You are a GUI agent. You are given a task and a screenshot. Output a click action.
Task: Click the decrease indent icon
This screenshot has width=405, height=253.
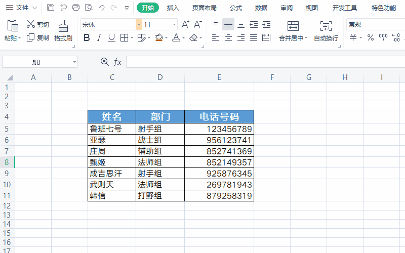(x=254, y=24)
